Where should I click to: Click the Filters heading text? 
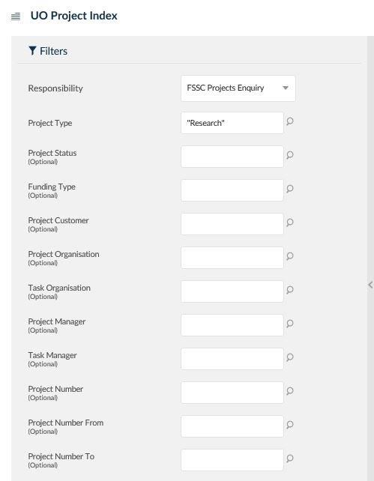(x=54, y=51)
